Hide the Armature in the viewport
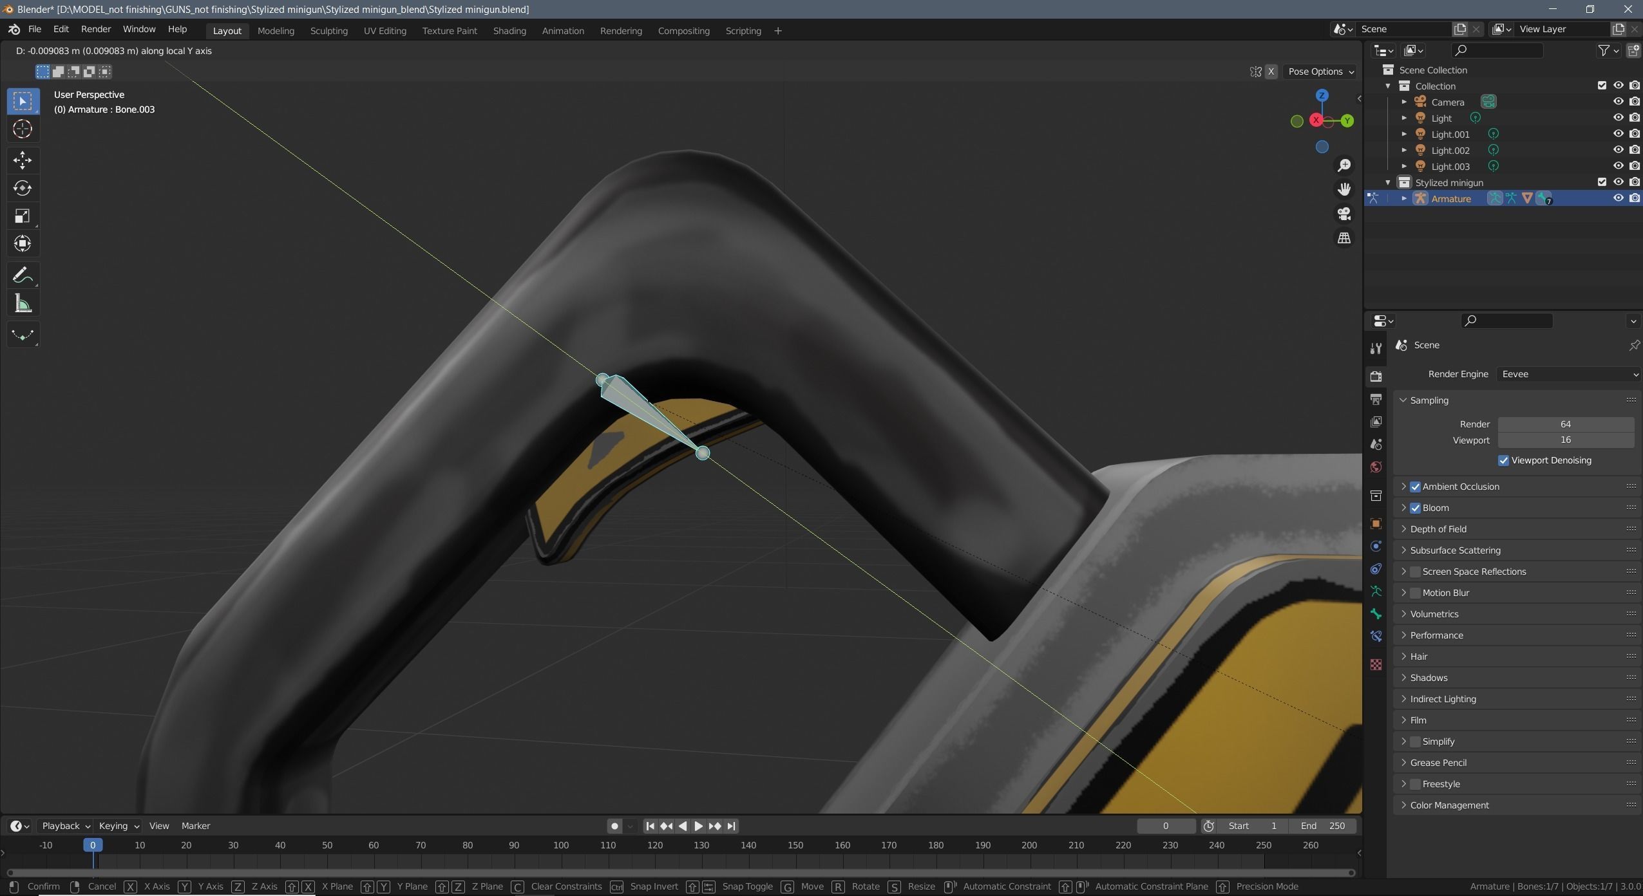This screenshot has width=1643, height=896. [1618, 198]
